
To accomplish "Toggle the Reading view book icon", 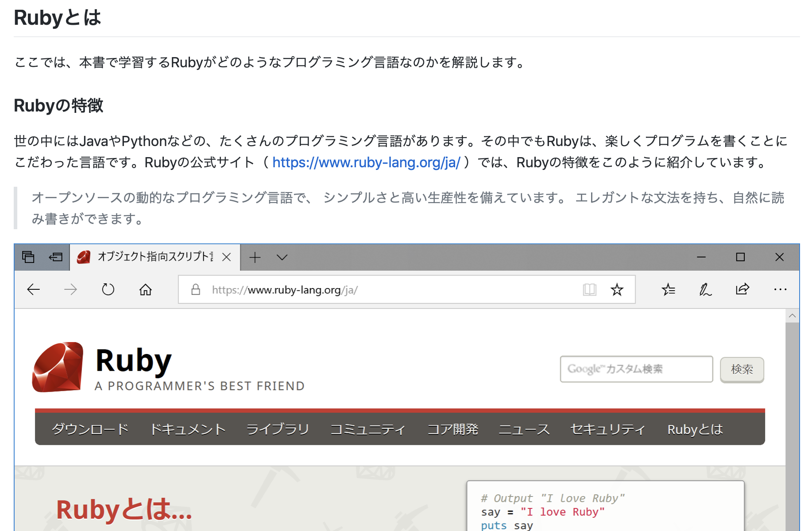I will 590,290.
